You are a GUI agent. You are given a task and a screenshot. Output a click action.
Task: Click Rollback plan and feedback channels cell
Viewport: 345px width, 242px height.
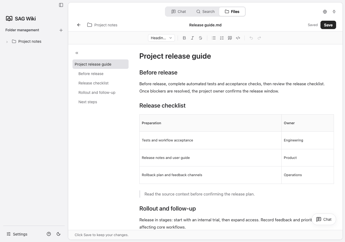[211, 175]
